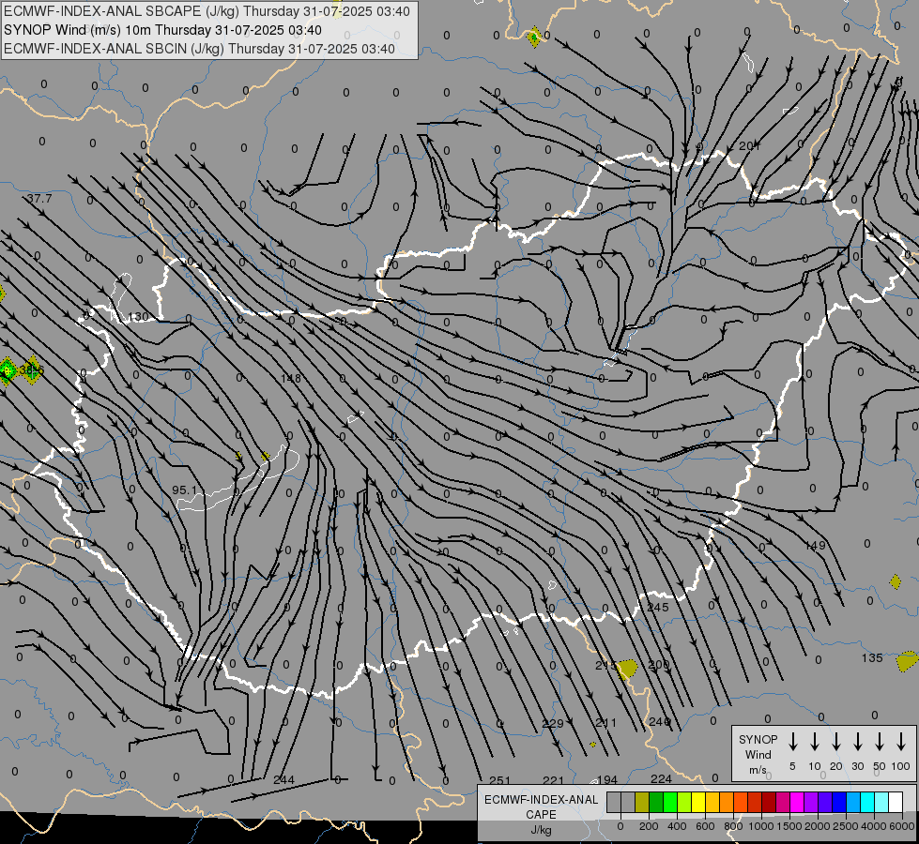Click the 211 value on the map
The image size is (919, 844).
pos(606,723)
